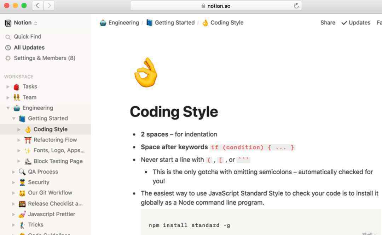This screenshot has height=235, width=382.
Task: Click the browser reload icon
Action: click(x=296, y=6)
